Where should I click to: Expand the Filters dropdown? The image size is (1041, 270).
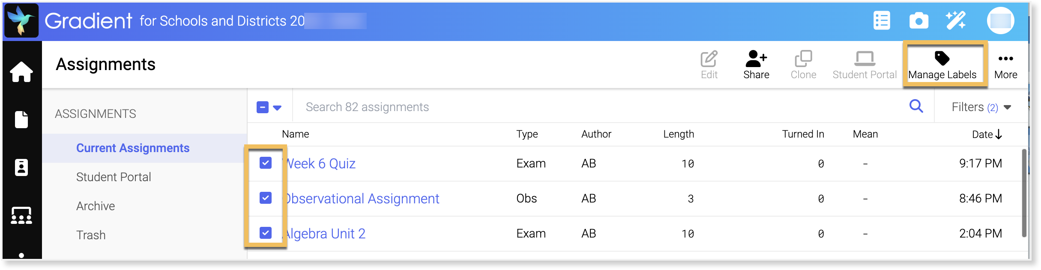(x=981, y=107)
